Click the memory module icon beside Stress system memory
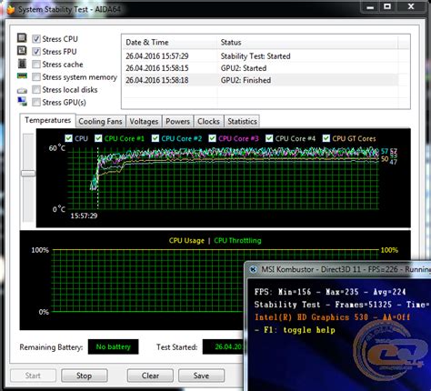The image size is (431, 391). pos(22,75)
